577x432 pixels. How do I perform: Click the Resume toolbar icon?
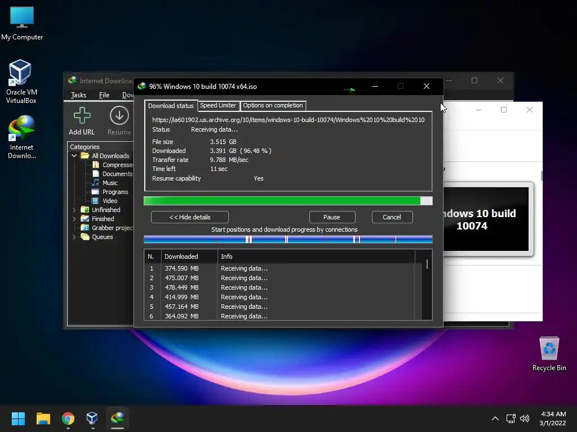point(119,121)
